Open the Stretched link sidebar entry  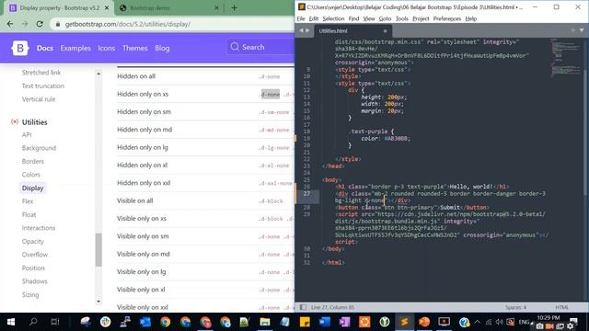click(41, 73)
